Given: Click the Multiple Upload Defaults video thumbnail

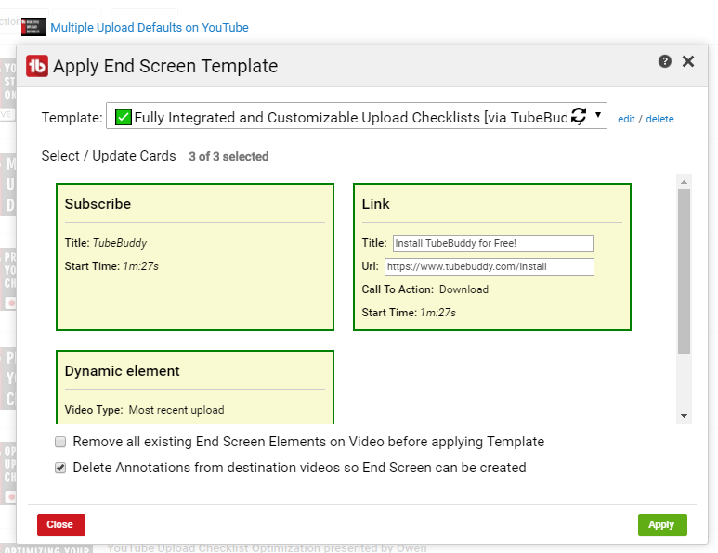Looking at the screenshot, I should [33, 27].
